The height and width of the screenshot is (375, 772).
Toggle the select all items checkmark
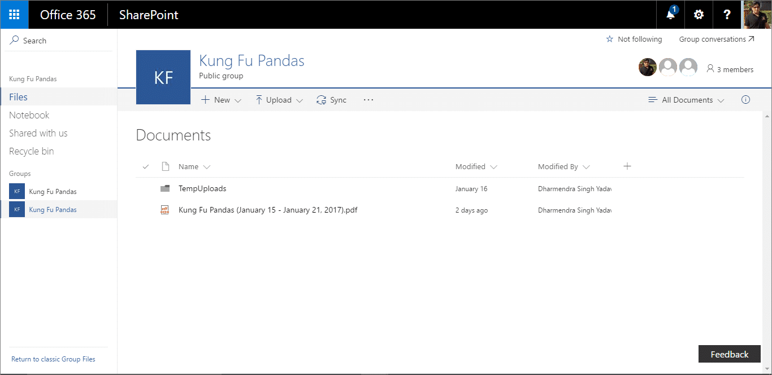[146, 166]
